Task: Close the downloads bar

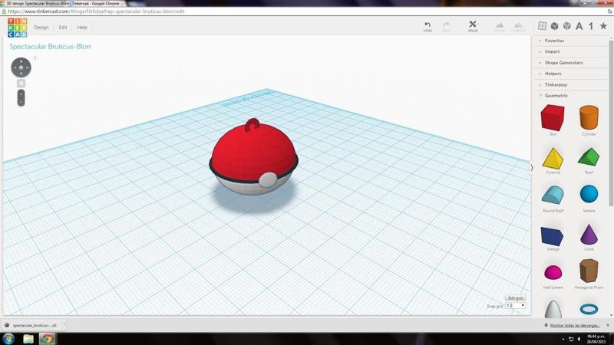Action: pyautogui.click(x=608, y=325)
